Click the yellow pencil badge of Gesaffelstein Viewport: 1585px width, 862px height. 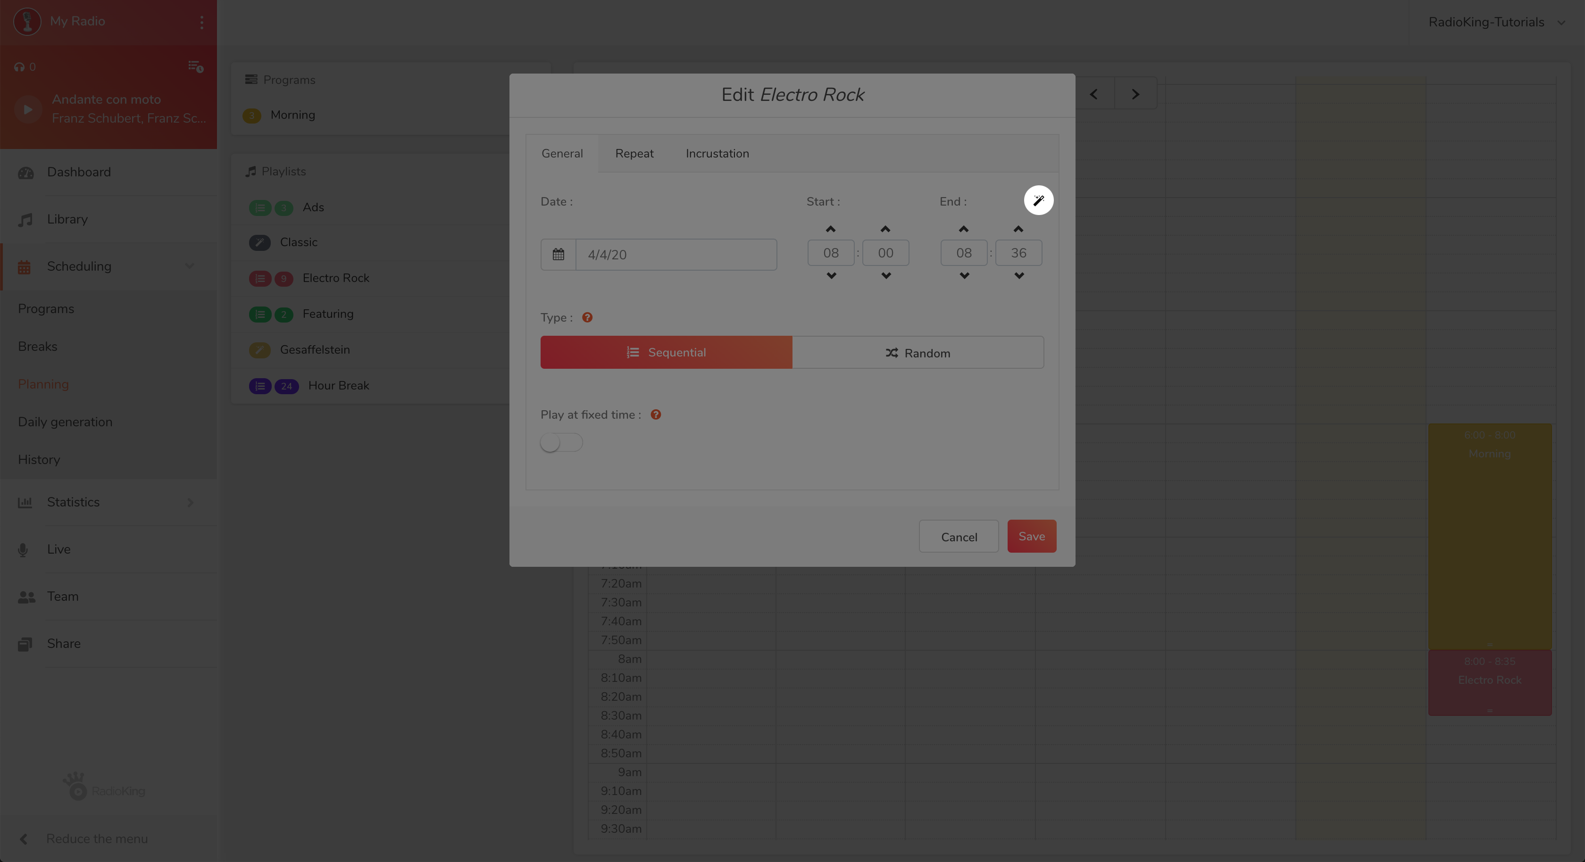click(x=259, y=350)
